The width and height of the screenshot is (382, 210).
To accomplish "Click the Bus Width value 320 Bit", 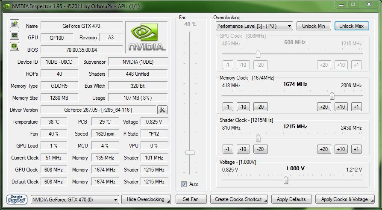I will 138,86.
